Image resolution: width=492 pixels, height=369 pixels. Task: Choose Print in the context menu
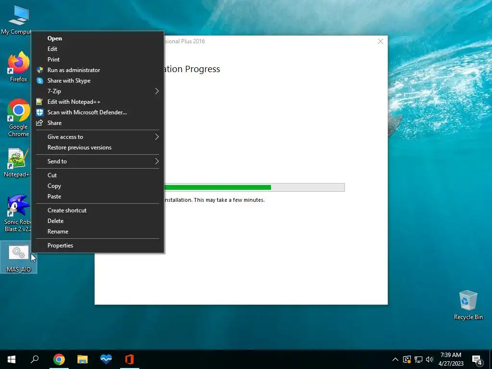tap(98, 60)
